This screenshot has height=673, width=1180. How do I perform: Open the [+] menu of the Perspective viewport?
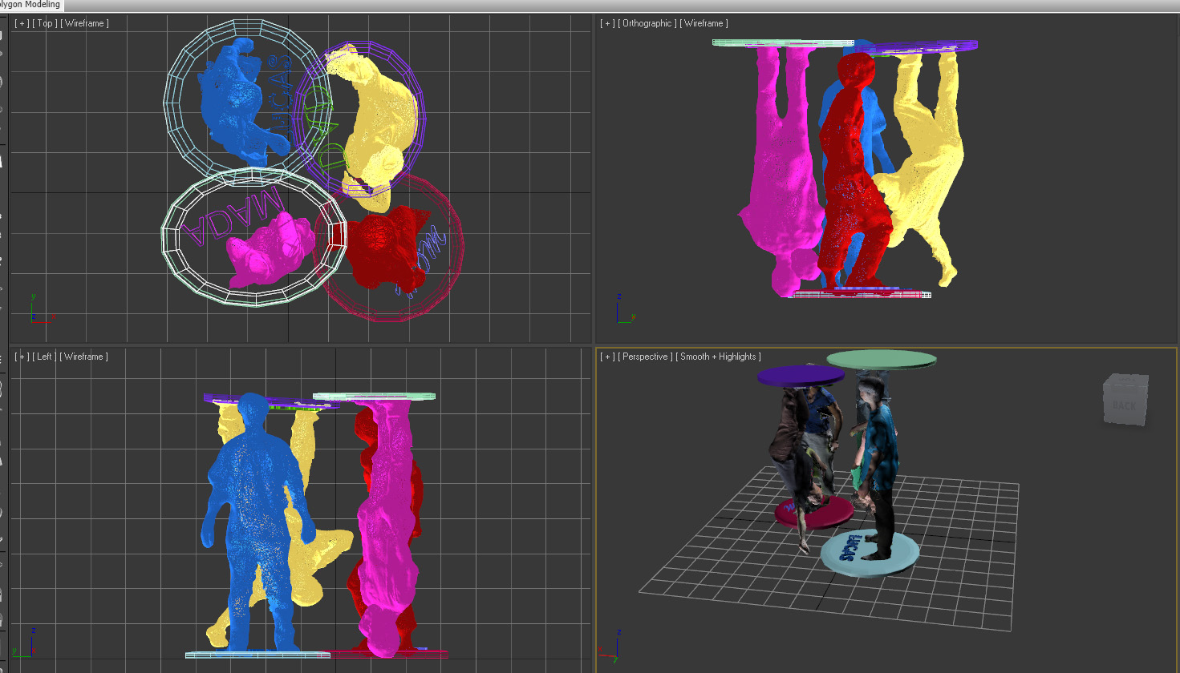tap(607, 357)
